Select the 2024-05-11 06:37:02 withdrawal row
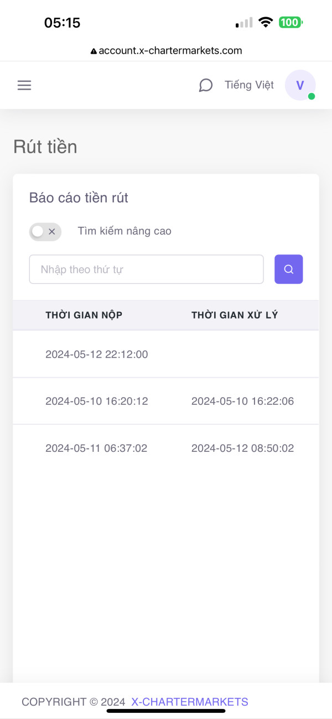 pos(97,449)
